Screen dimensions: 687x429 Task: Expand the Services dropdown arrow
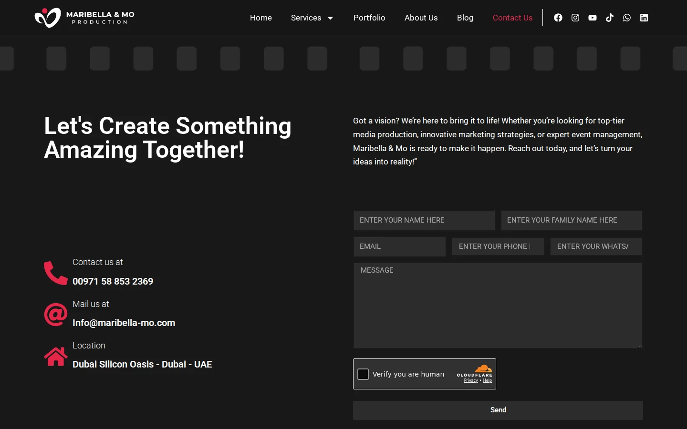330,18
